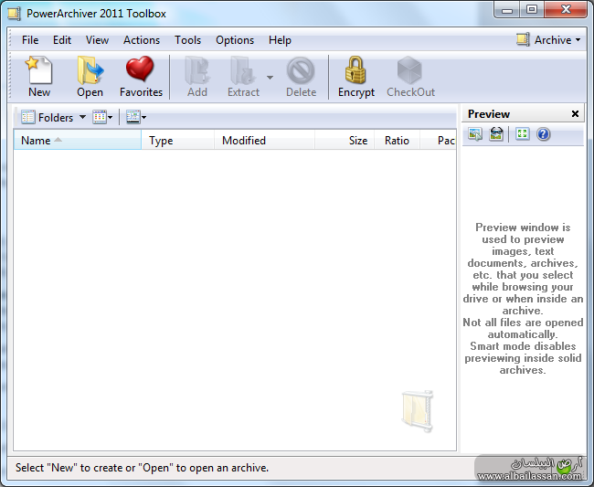Screen dimensions: 594x487
Task: Sort by the Type column header
Action: tap(177, 140)
